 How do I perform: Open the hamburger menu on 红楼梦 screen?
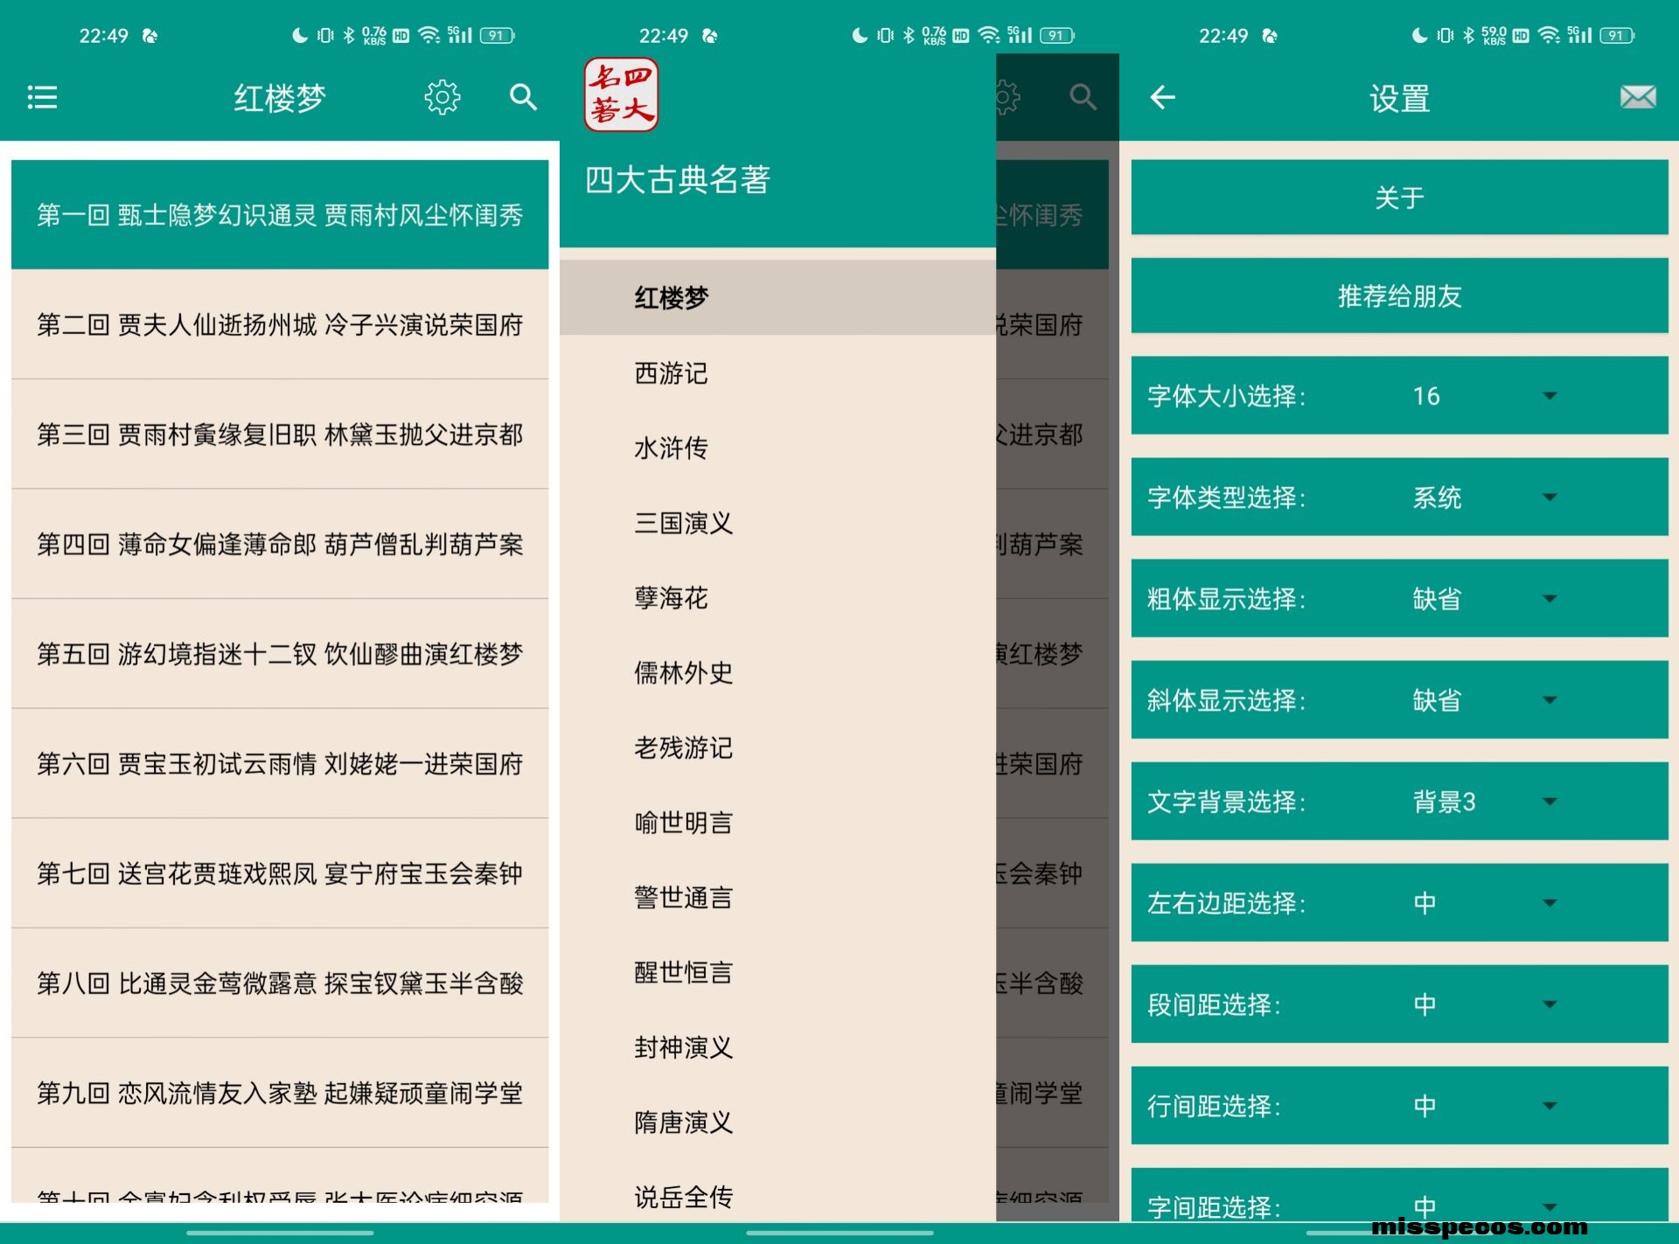coord(42,97)
